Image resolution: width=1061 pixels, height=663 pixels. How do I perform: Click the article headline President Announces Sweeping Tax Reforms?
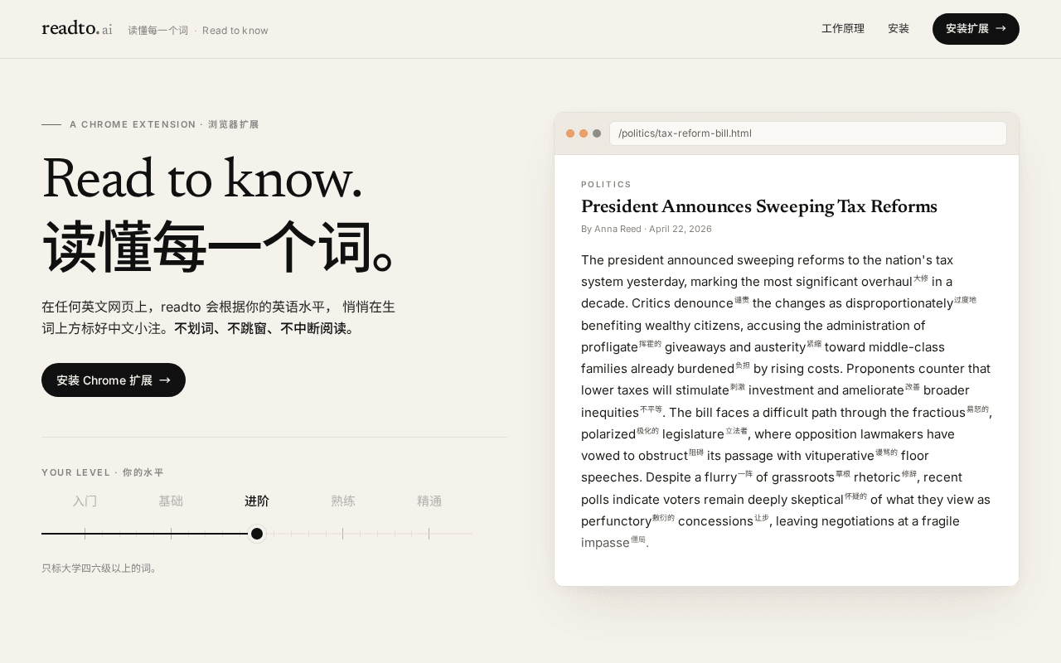tap(759, 206)
